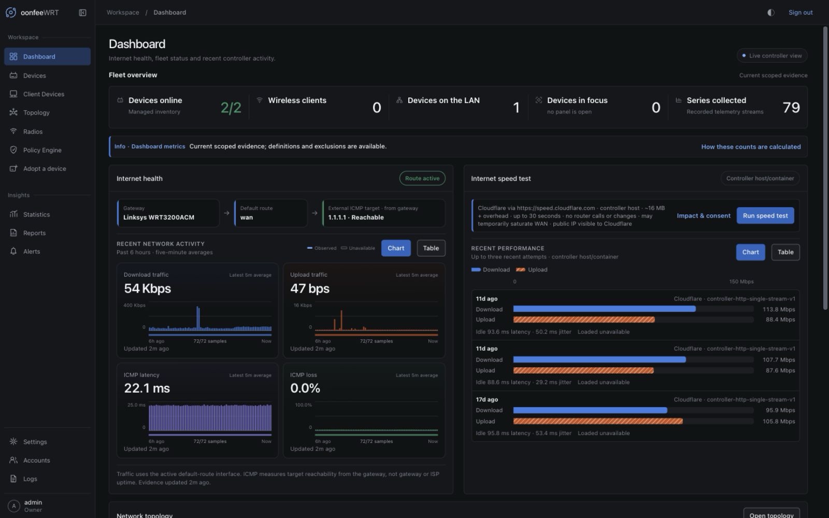
Task: Open the Logs document icon
Action: 13,479
